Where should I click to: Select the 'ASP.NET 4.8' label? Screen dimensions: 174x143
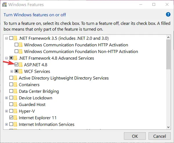(36, 65)
